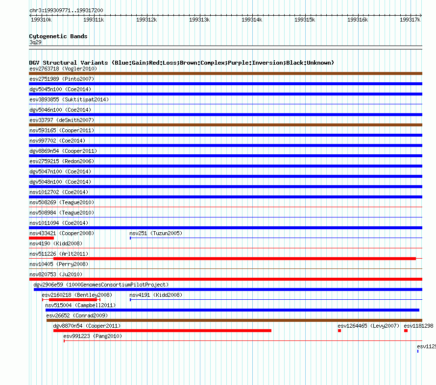Open the nsv10405 (Perry2008) variant
436x385 pixels.
[59, 264]
